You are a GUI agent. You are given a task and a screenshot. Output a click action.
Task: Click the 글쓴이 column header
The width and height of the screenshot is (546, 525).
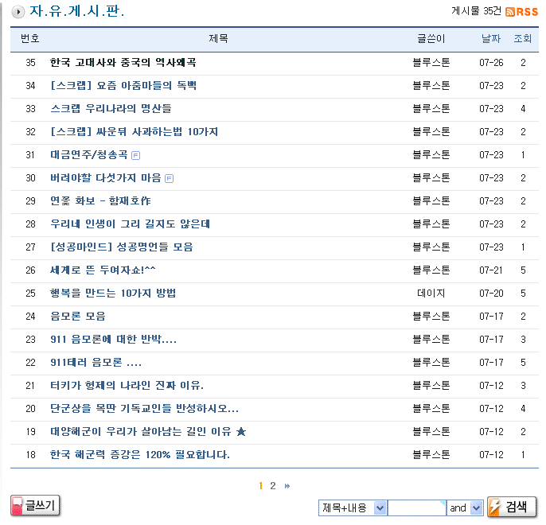[431, 38]
